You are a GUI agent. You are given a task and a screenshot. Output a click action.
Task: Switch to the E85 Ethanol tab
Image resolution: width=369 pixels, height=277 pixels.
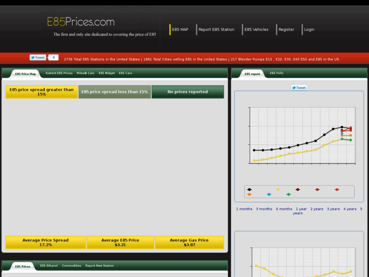pyautogui.click(x=49, y=266)
